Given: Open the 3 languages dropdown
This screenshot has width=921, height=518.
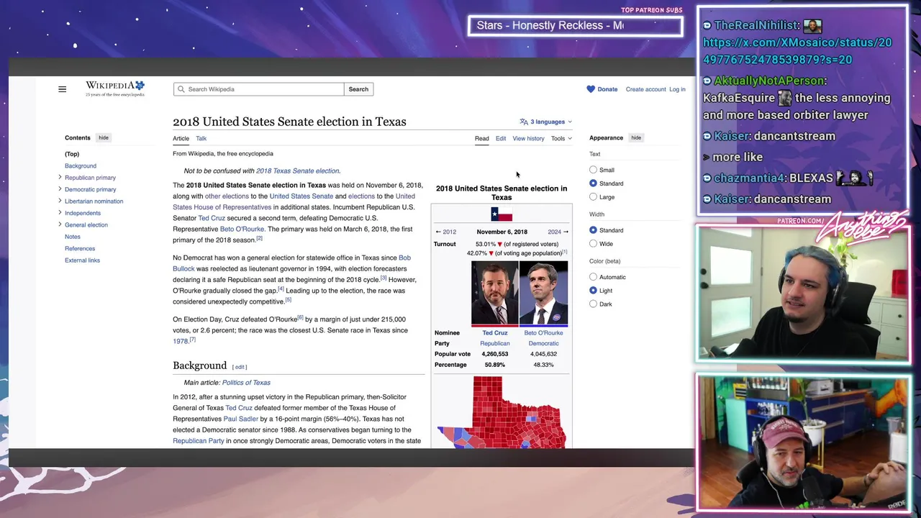Looking at the screenshot, I should (546, 122).
